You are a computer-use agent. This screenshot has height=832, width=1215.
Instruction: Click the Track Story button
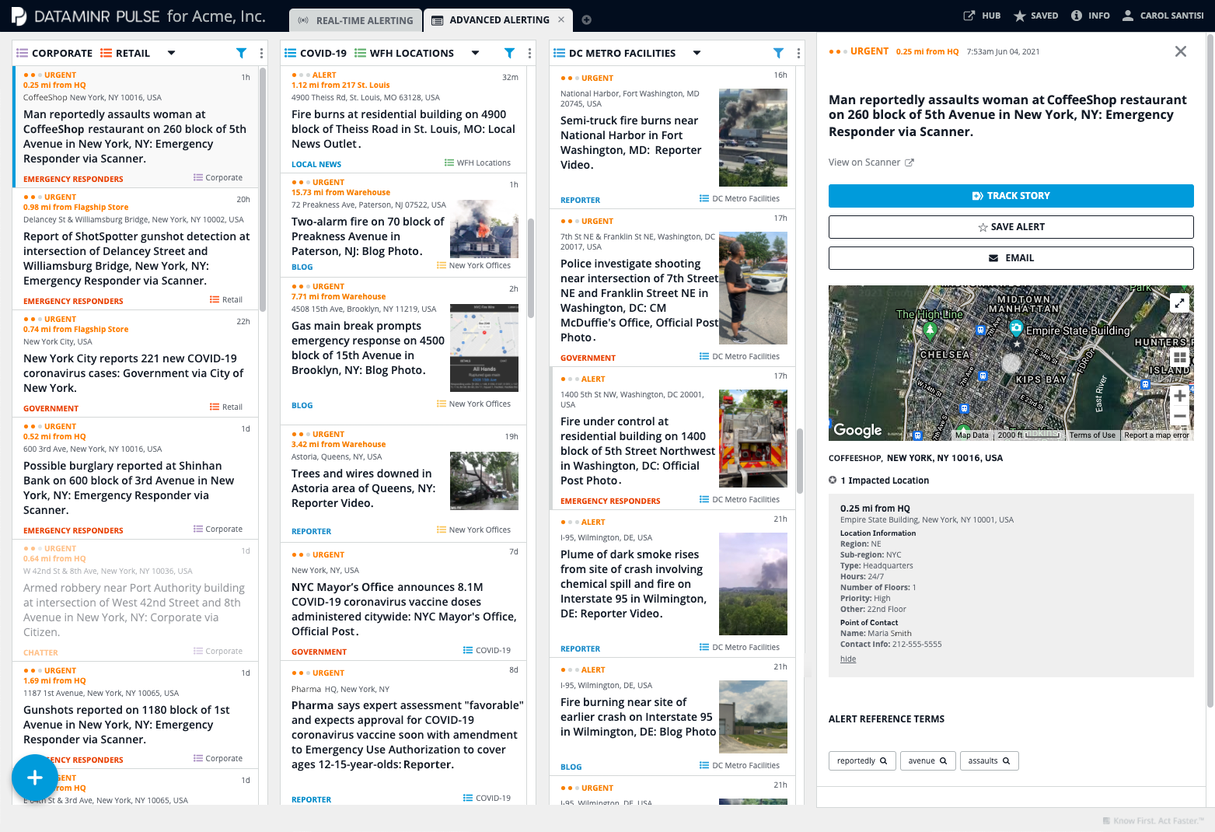point(1011,196)
